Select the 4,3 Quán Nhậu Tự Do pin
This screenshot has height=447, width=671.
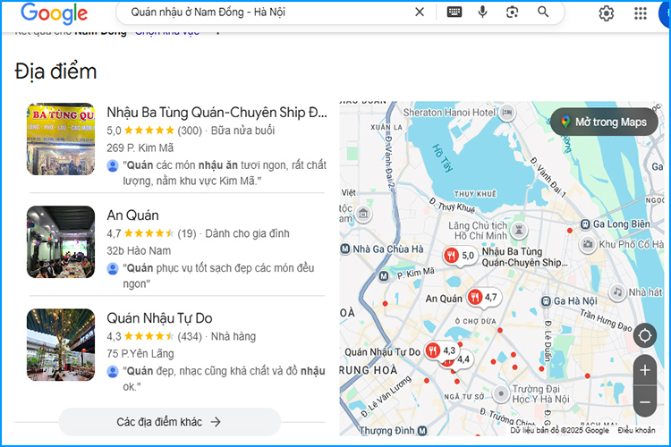441,350
